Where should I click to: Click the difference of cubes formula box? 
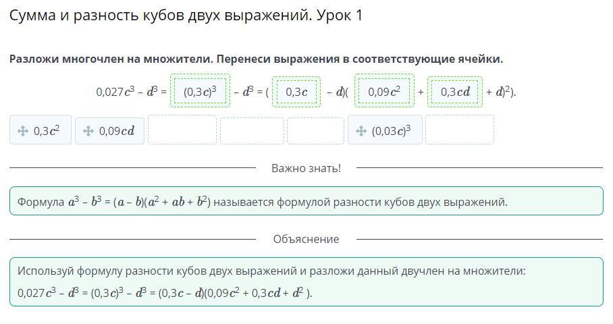point(306,201)
